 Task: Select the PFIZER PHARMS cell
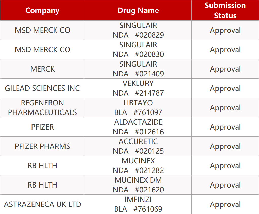[x=42, y=146]
